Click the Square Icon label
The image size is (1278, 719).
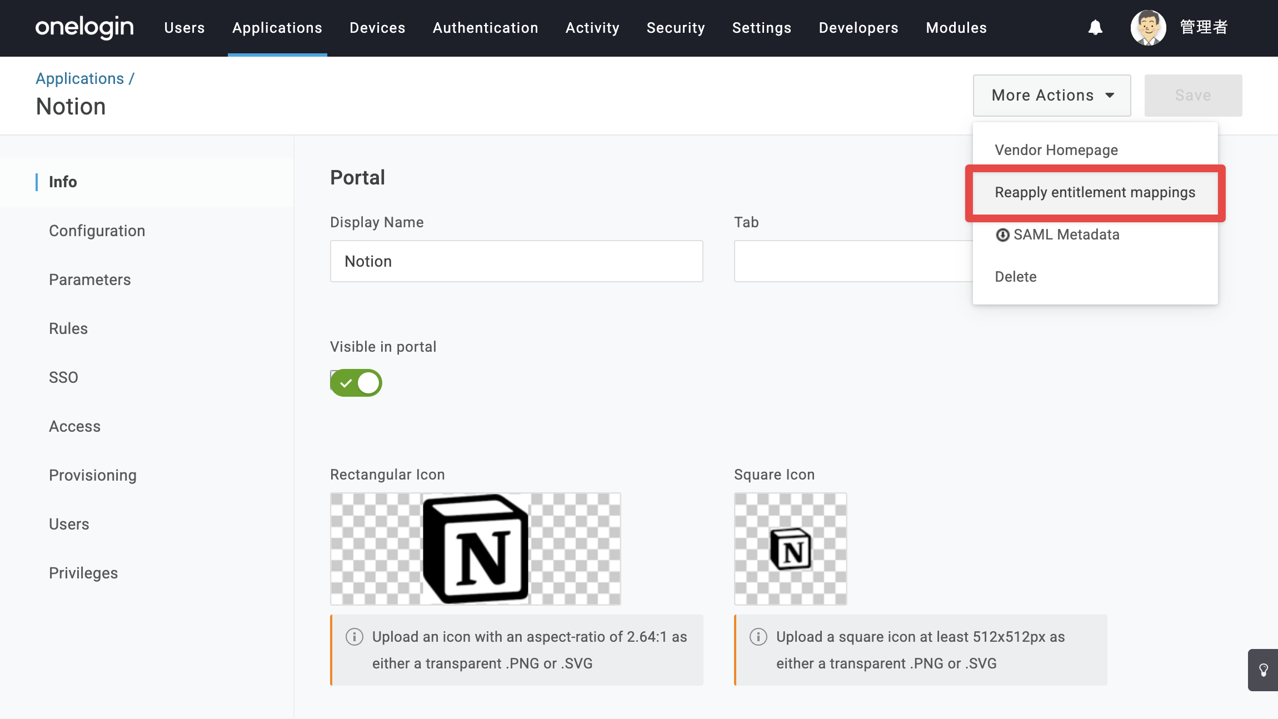pos(774,475)
